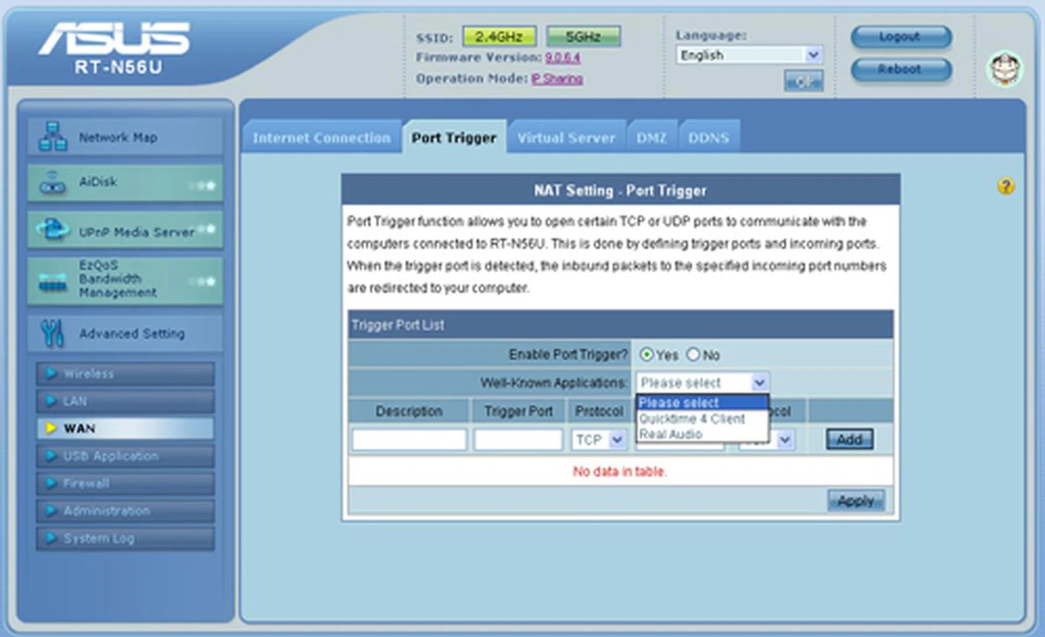Click the ASUS logo
1045x637 pixels.
click(114, 39)
